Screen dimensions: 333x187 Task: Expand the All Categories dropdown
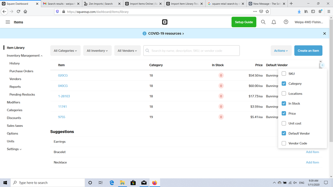(x=65, y=51)
